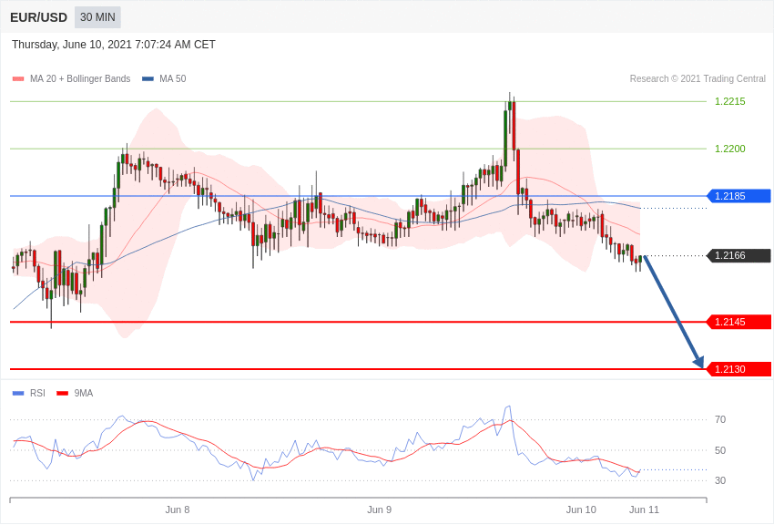This screenshot has width=774, height=525.
Task: Click the RSI 50 level label
Action: click(x=720, y=450)
